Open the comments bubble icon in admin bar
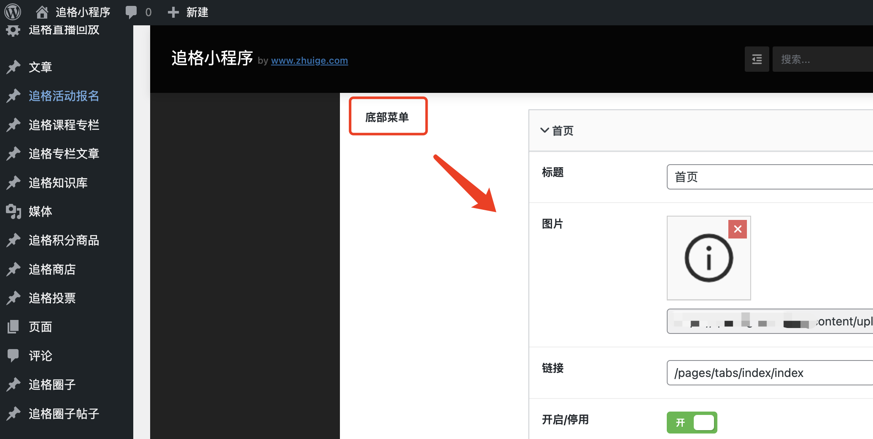The height and width of the screenshot is (439, 873). (131, 12)
